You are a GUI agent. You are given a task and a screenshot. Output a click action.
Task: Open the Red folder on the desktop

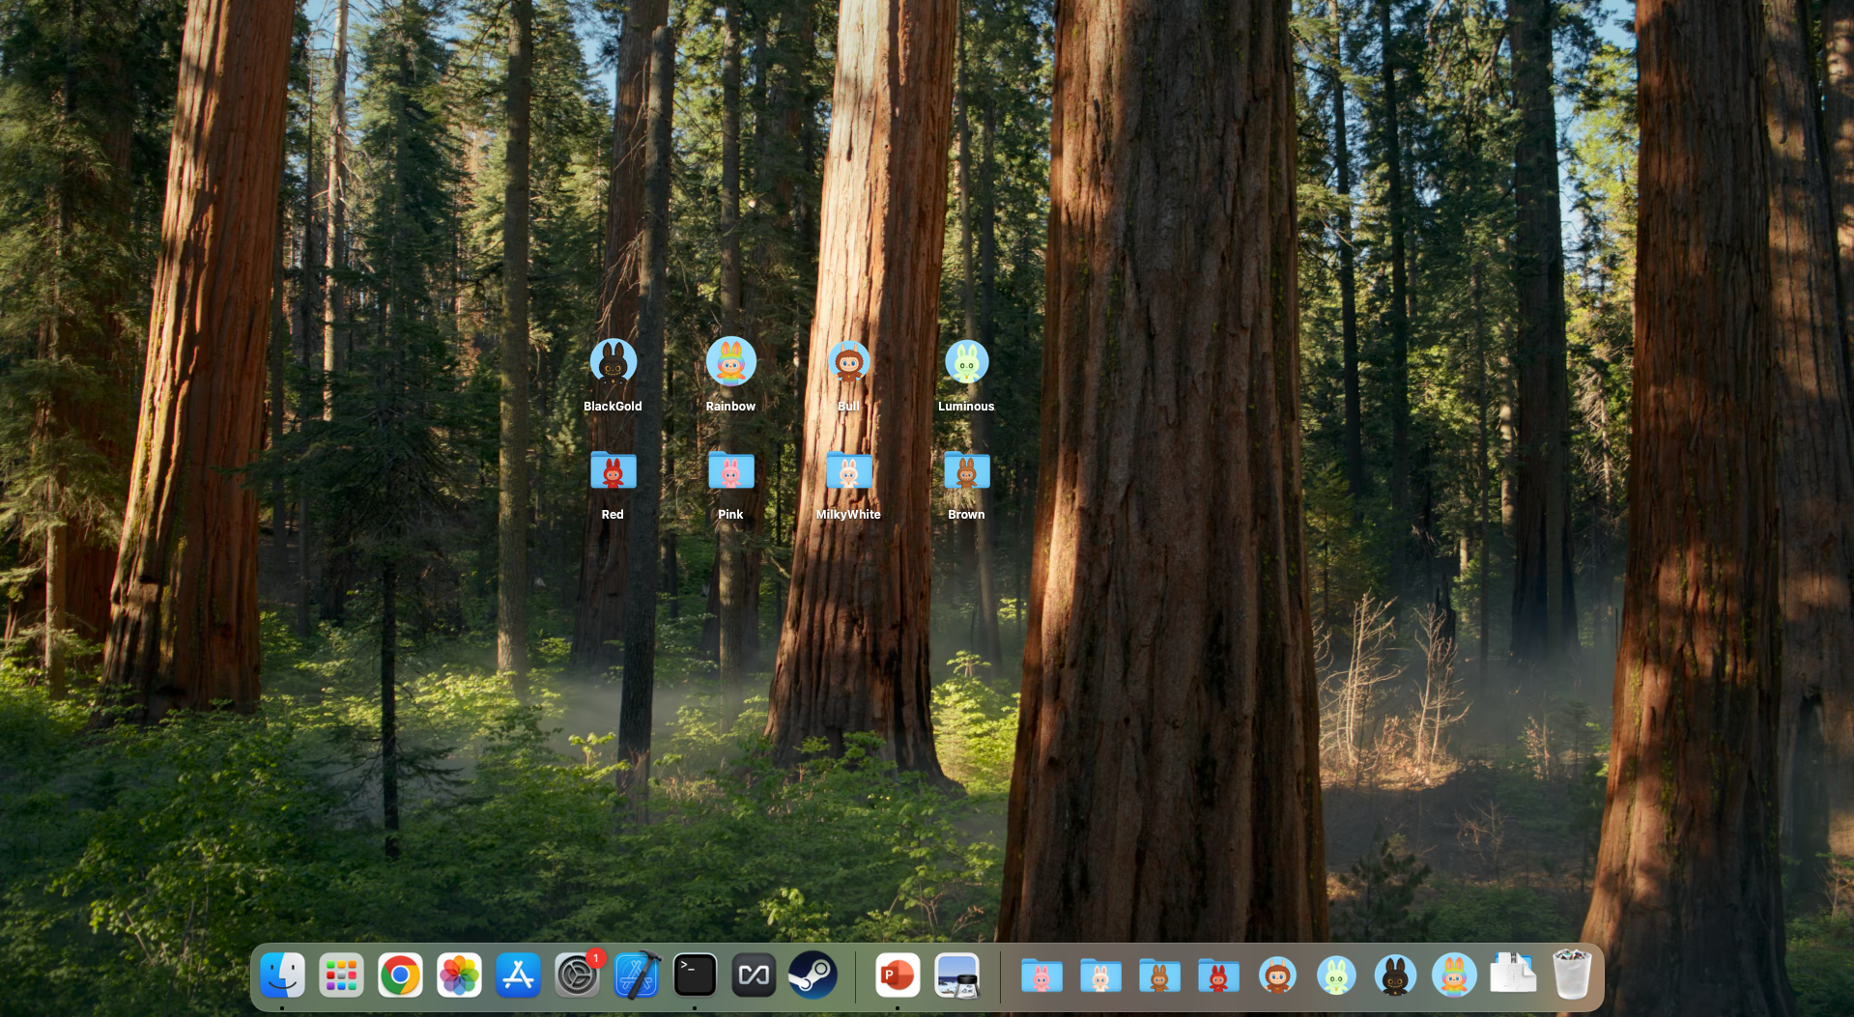coord(613,472)
